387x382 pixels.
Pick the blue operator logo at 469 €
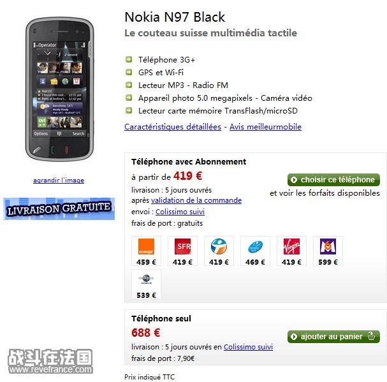point(255,246)
